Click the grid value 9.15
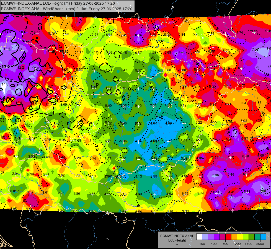Image resolution: width=271 pixels, height=249 pixels. [x=123, y=53]
